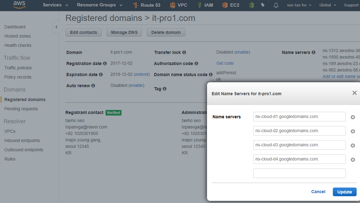Viewport: 360px width, 203px height.
Task: Open Traffic policies in the sidebar
Action: tap(18, 68)
